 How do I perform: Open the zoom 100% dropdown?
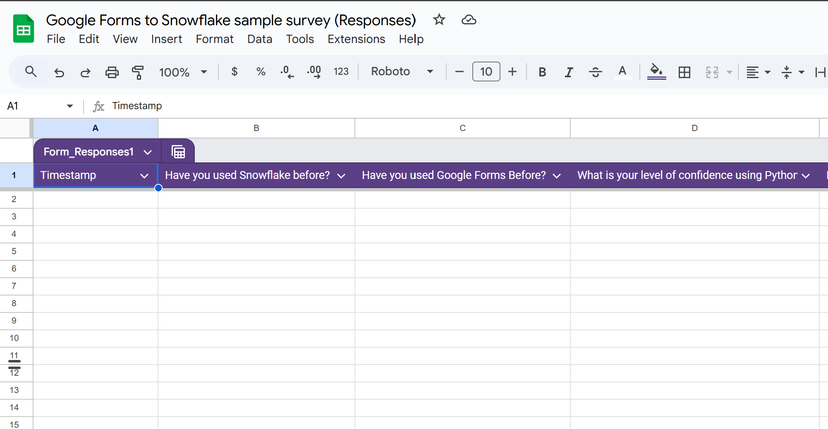[183, 72]
